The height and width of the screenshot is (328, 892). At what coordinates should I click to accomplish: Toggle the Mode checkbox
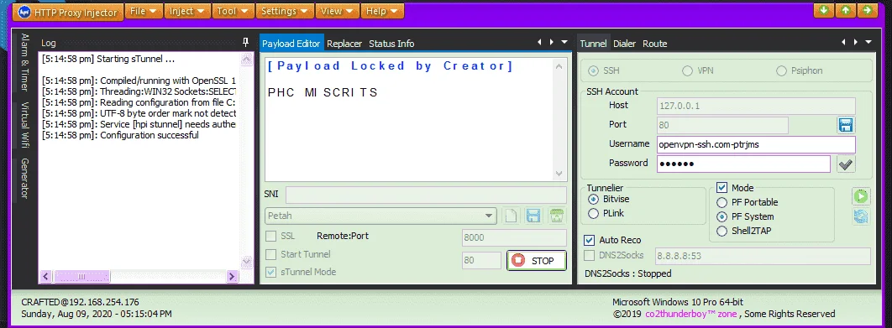click(721, 188)
